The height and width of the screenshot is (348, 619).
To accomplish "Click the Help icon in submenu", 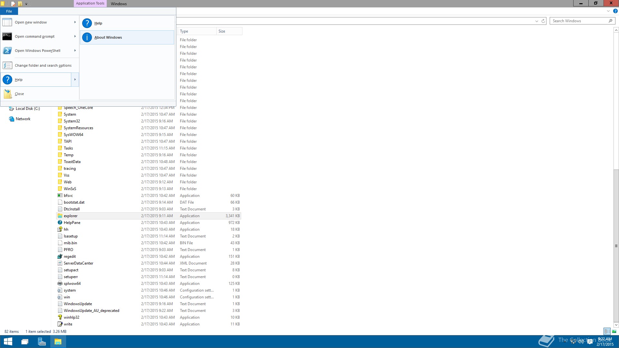I will (x=87, y=23).
